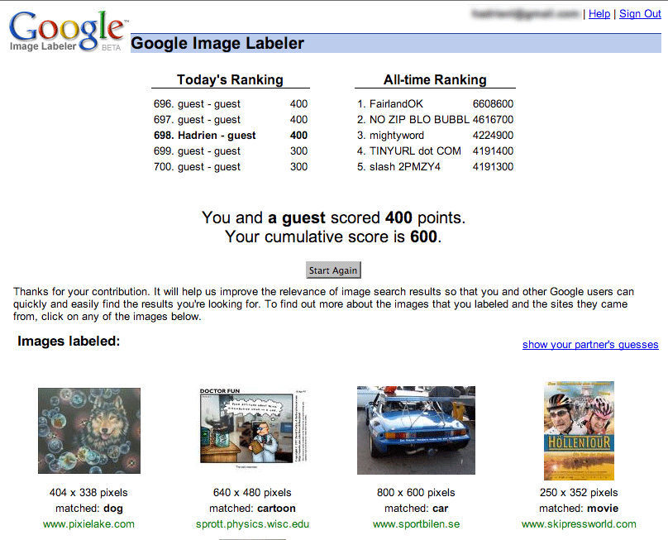The height and width of the screenshot is (540, 668).
Task: Click the Today's Ranking heading
Action: (x=230, y=79)
